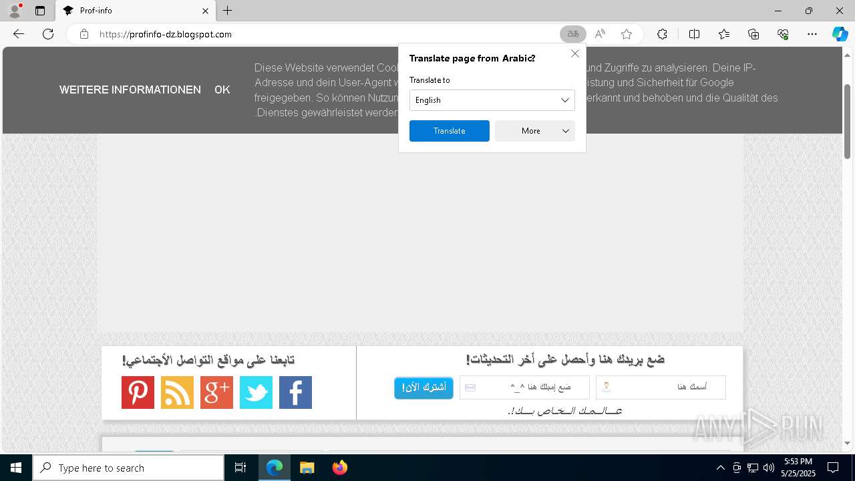Click the Arabic subscribe now button
The height and width of the screenshot is (481, 855).
click(423, 387)
